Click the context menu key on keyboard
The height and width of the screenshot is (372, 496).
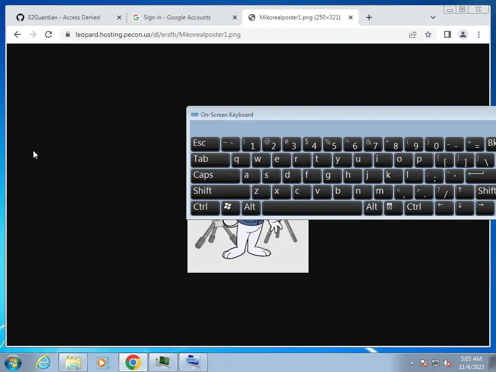click(393, 208)
